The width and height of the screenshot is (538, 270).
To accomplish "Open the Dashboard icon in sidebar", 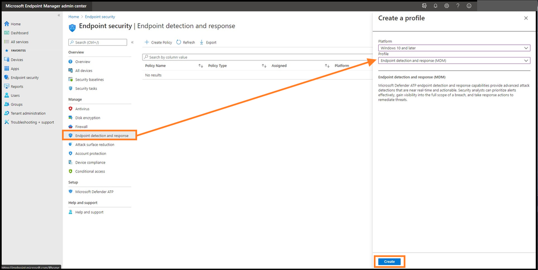I will point(6,33).
